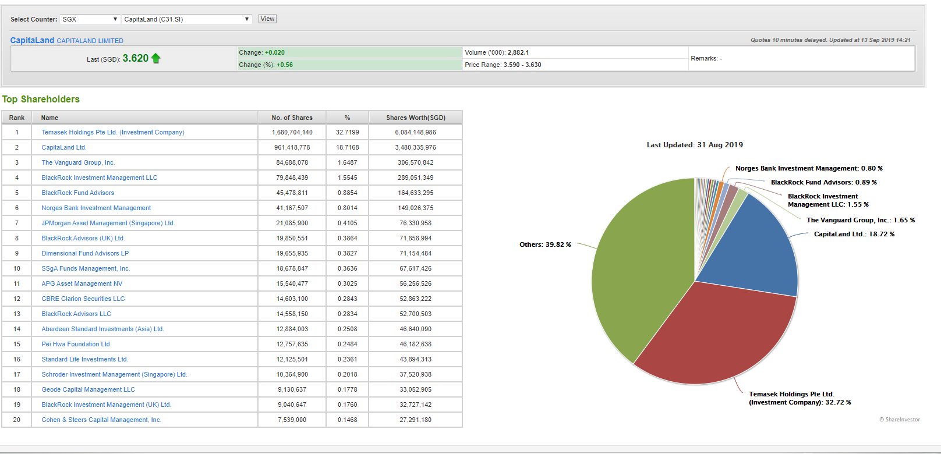Viewport: 941px width, 454px height.
Task: Click the CapitaLand Ltd.: 18.72 % chart label
Action: pyautogui.click(x=854, y=234)
